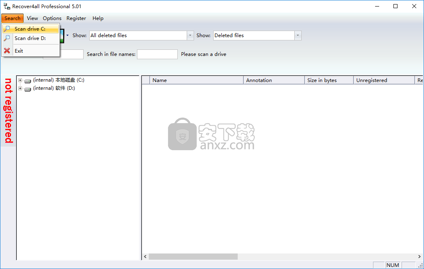Click the Search in file names input field
The width and height of the screenshot is (424, 269).
tap(157, 54)
